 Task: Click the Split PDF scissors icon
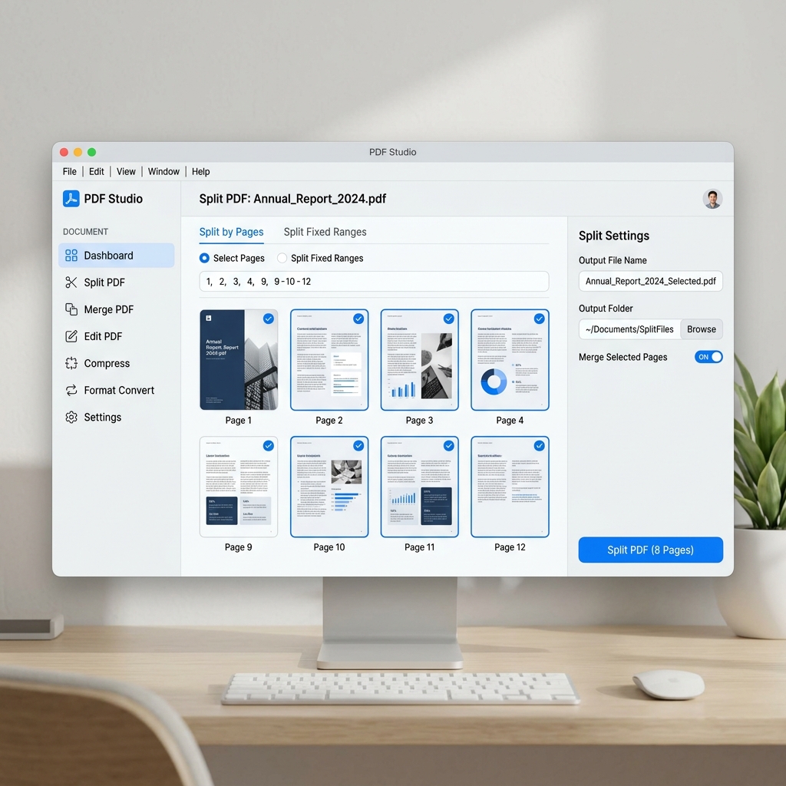[x=71, y=282]
